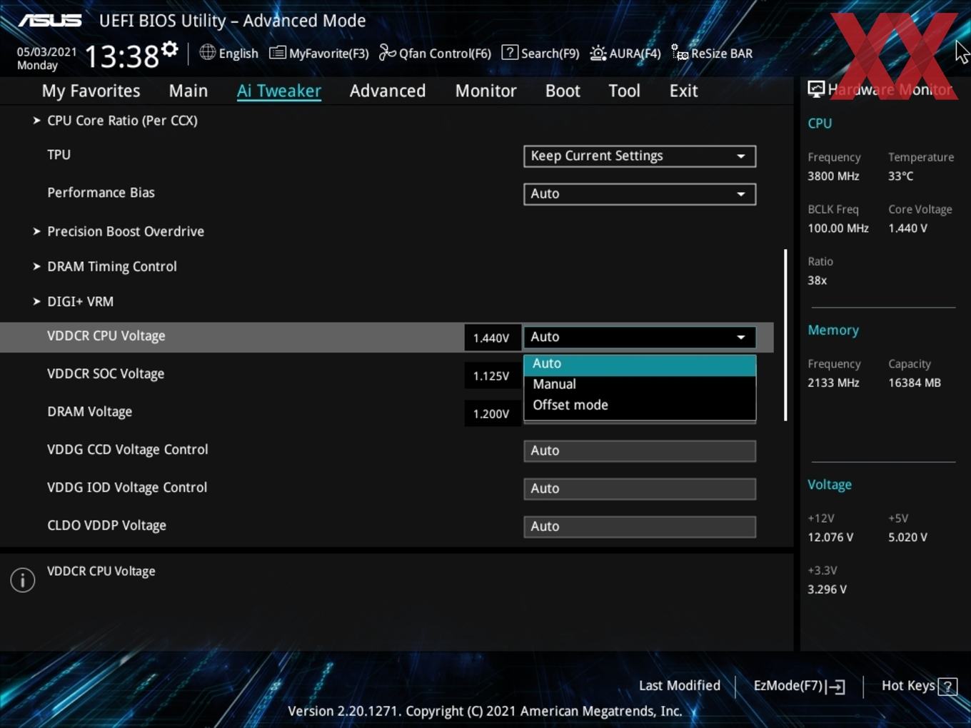Click the 1.440V CPU voltage readout

coord(491,338)
